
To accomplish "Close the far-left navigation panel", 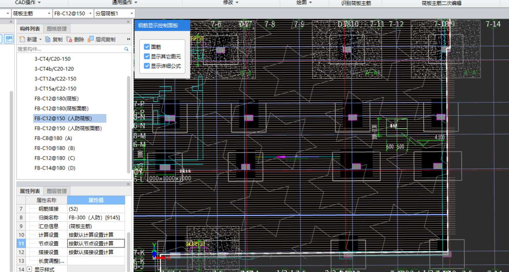I will pyautogui.click(x=11, y=22).
